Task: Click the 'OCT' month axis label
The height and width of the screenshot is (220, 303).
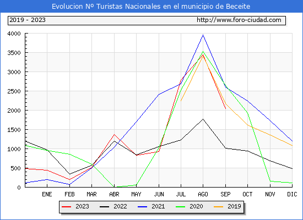Action: coord(247,194)
